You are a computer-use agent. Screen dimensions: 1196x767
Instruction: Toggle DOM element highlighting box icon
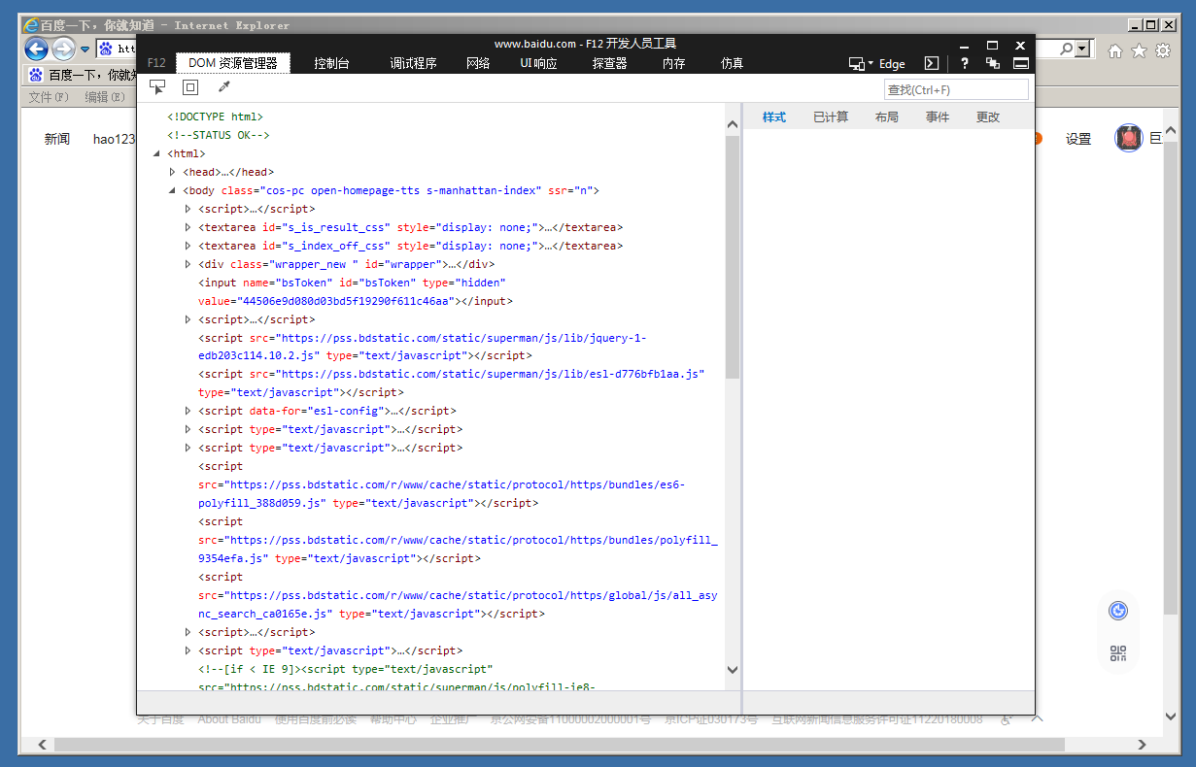coord(190,87)
